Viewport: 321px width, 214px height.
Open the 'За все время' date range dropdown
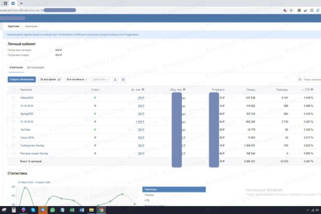pos(50,80)
